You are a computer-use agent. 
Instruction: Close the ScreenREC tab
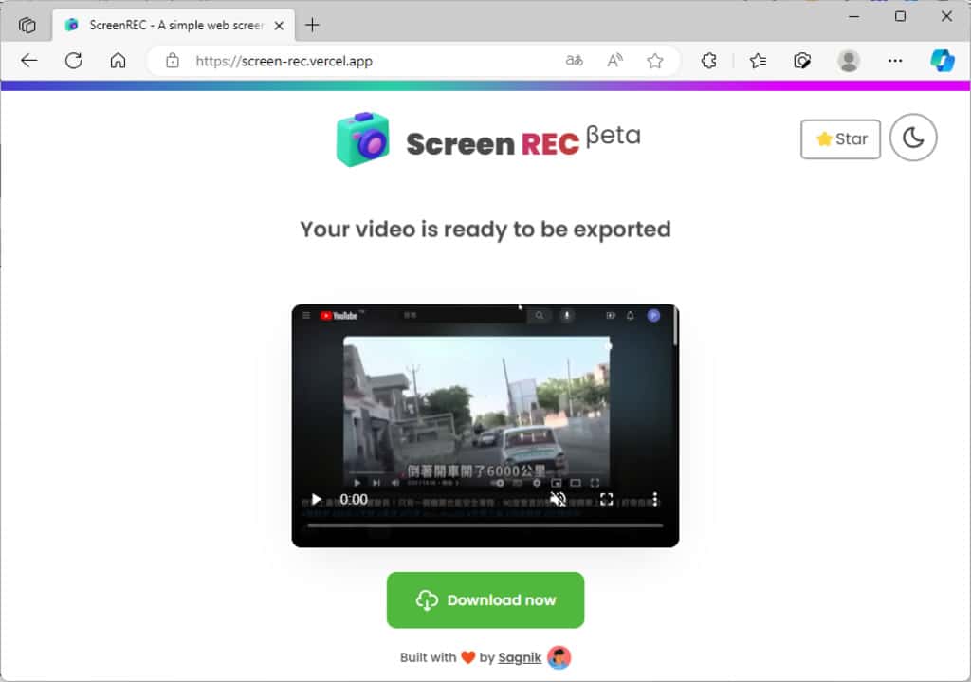point(280,26)
